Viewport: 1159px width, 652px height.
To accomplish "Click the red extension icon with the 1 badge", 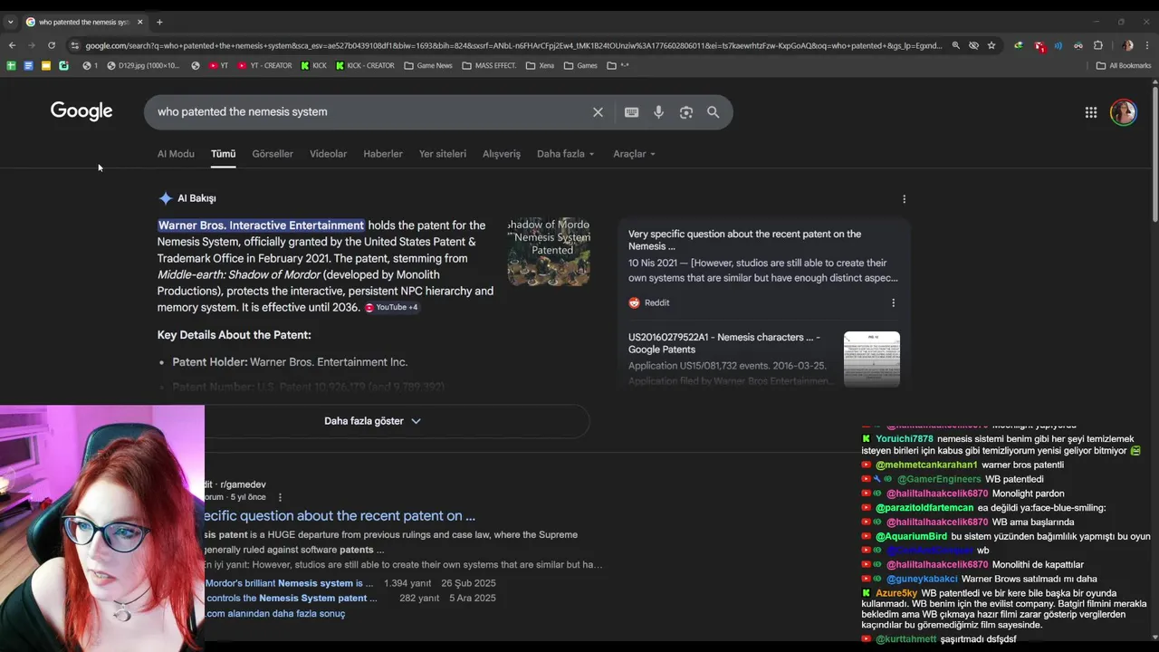I will tap(1039, 45).
